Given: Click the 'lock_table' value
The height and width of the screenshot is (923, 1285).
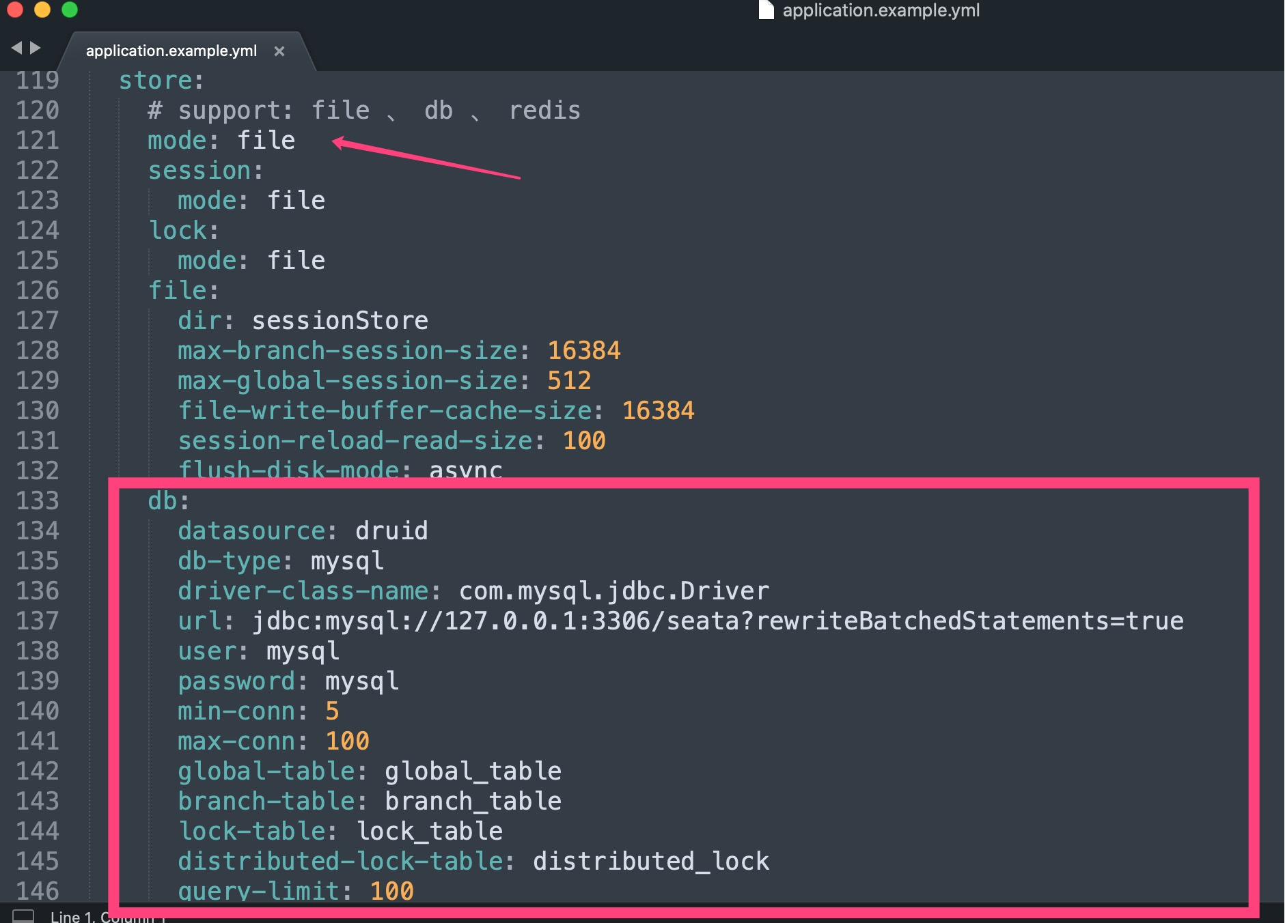Looking at the screenshot, I should pyautogui.click(x=429, y=832).
